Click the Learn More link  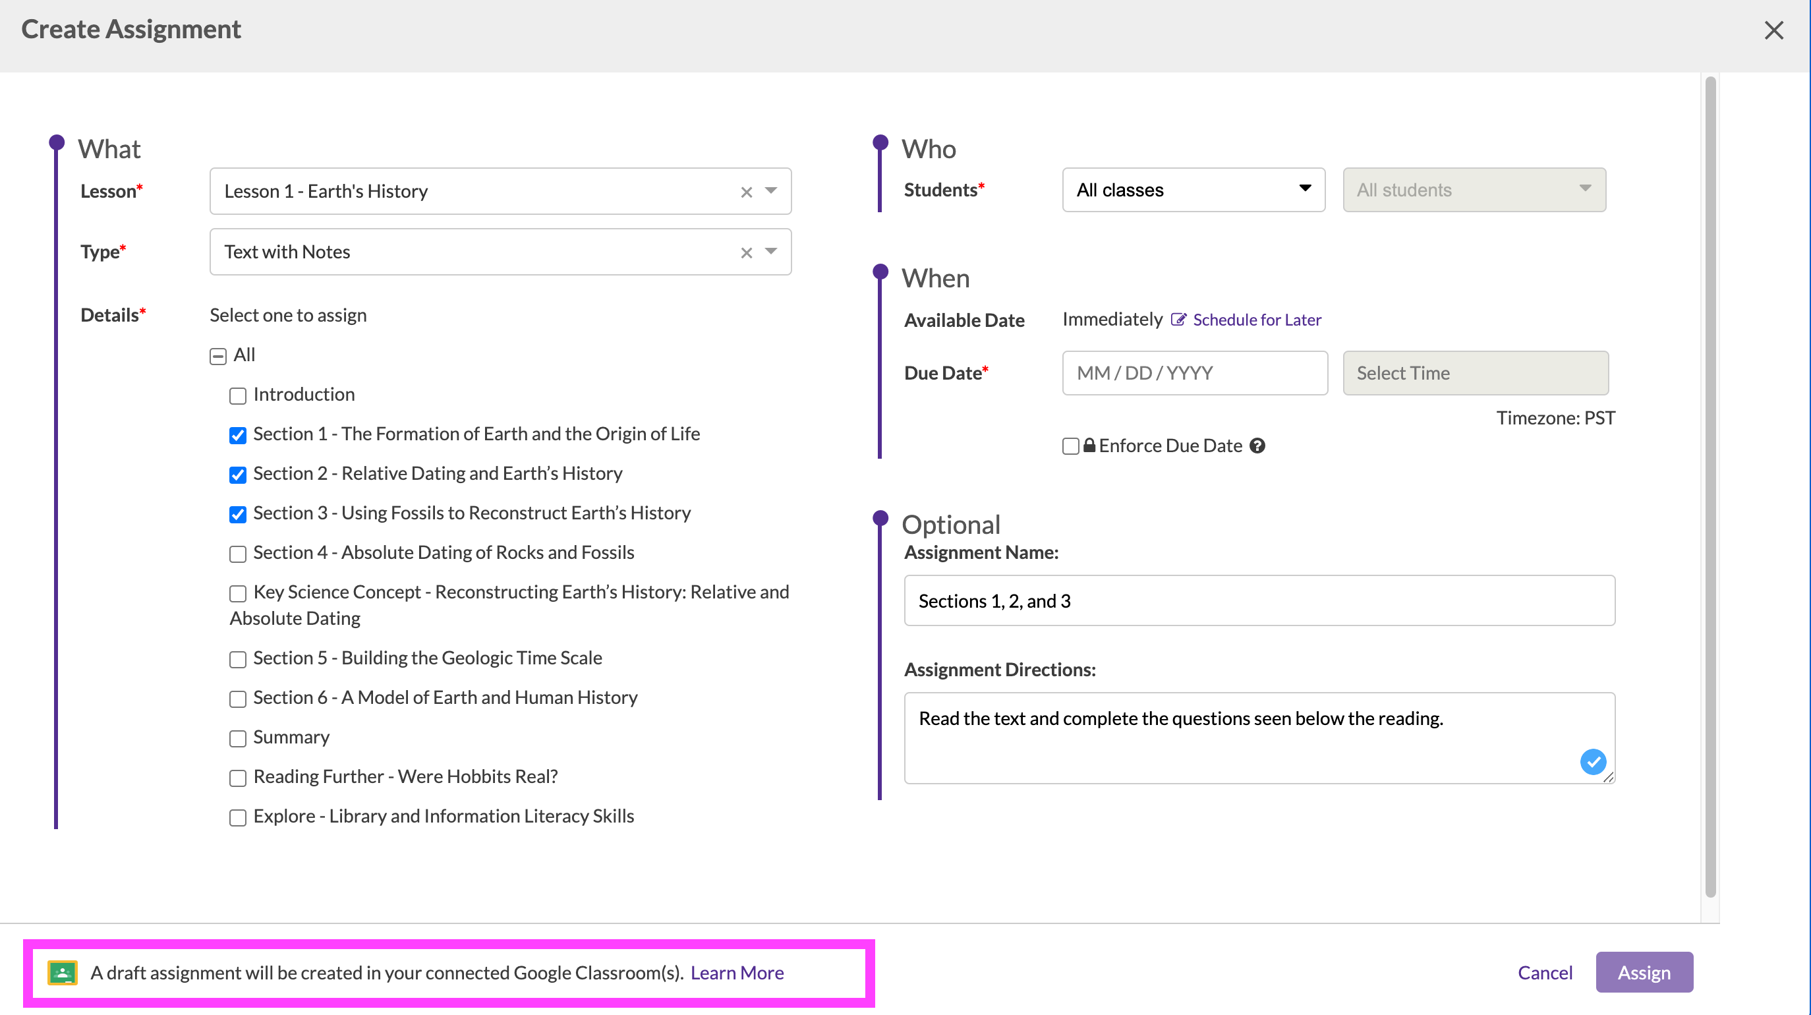(737, 973)
